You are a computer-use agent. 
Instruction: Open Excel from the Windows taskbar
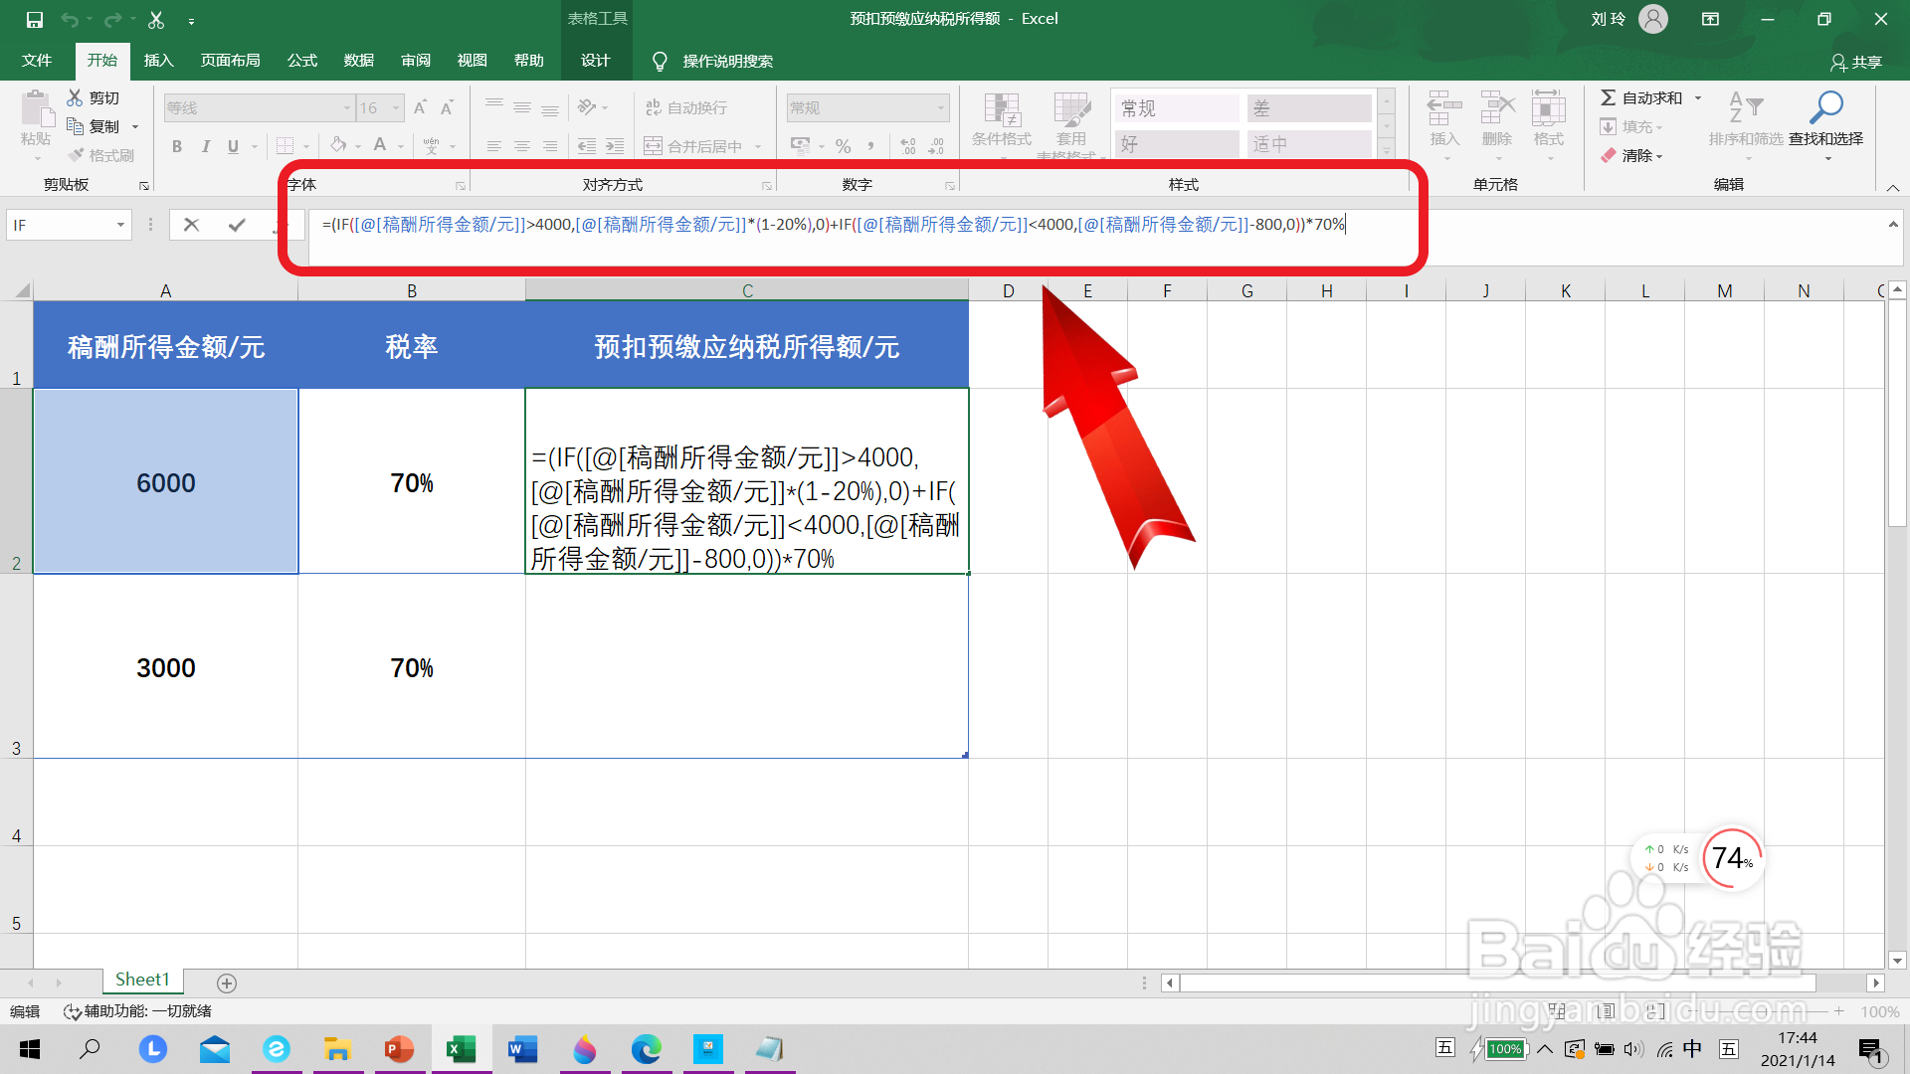tap(461, 1049)
